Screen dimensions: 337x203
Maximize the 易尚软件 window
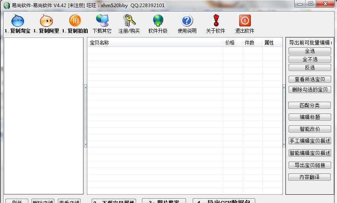[311, 4]
